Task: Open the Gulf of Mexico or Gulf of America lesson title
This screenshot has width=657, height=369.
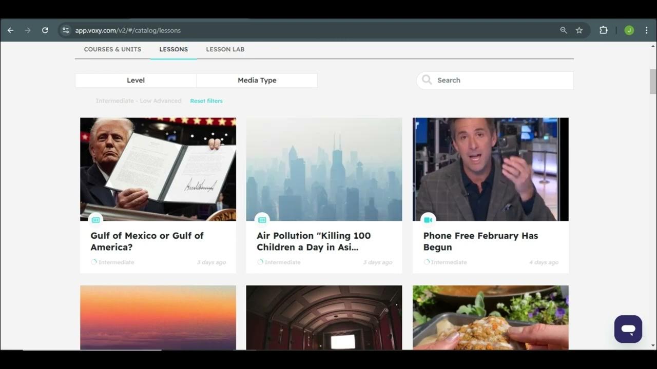Action: (x=147, y=241)
